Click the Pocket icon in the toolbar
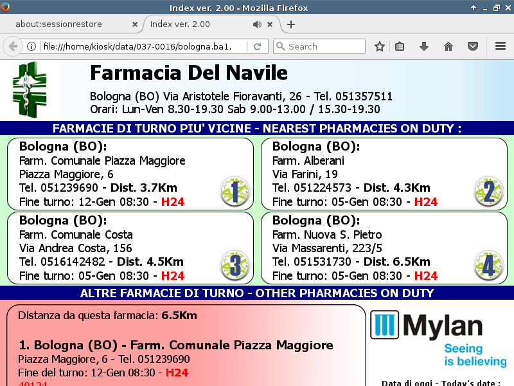 tap(472, 46)
